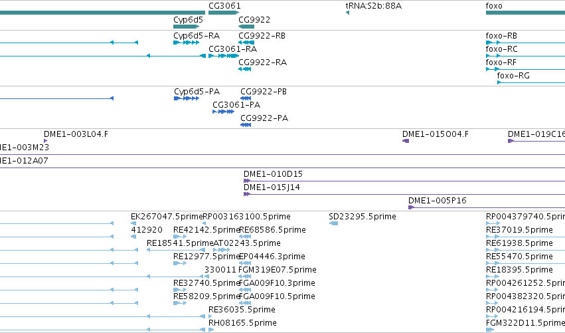Viewport: 565px width, 333px height.
Task: Select the foxo gene label
Action: 494,6
